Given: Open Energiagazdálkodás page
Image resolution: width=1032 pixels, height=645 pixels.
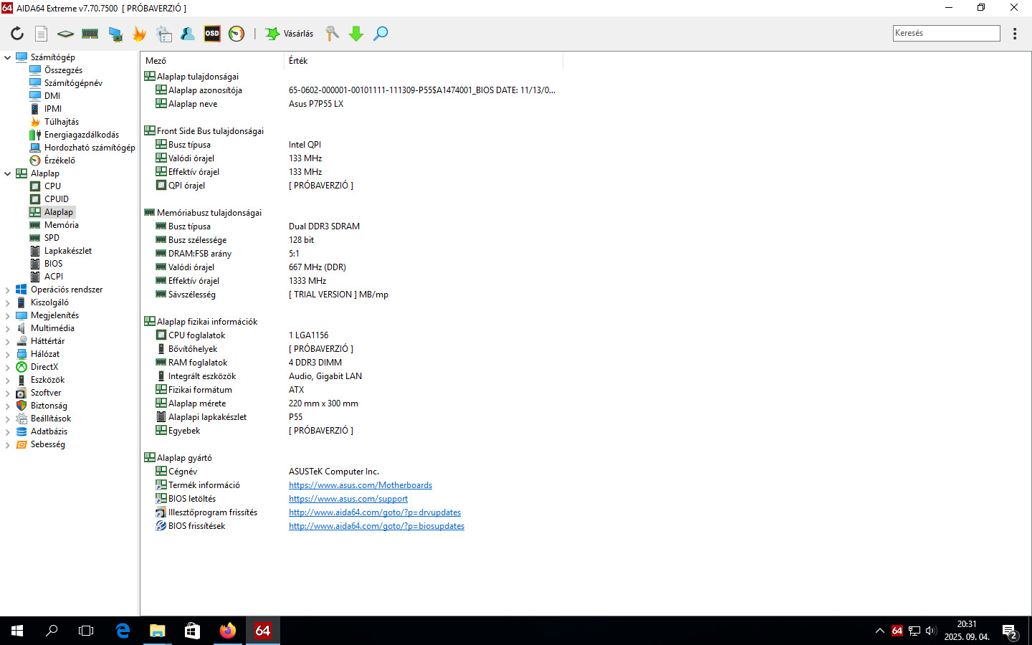Looking at the screenshot, I should (x=82, y=135).
